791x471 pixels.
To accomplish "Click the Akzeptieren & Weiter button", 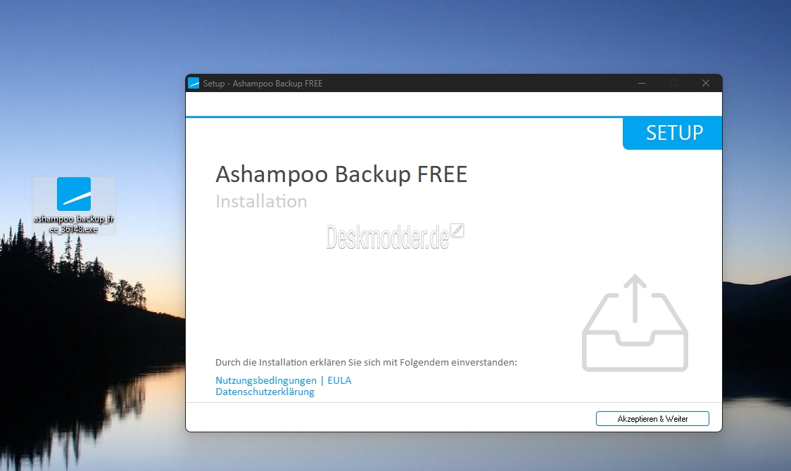I will point(652,418).
